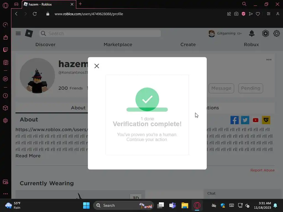Click hazem's avatar thumbnail
Screen dimensions: 283x212
[x=37, y=76]
